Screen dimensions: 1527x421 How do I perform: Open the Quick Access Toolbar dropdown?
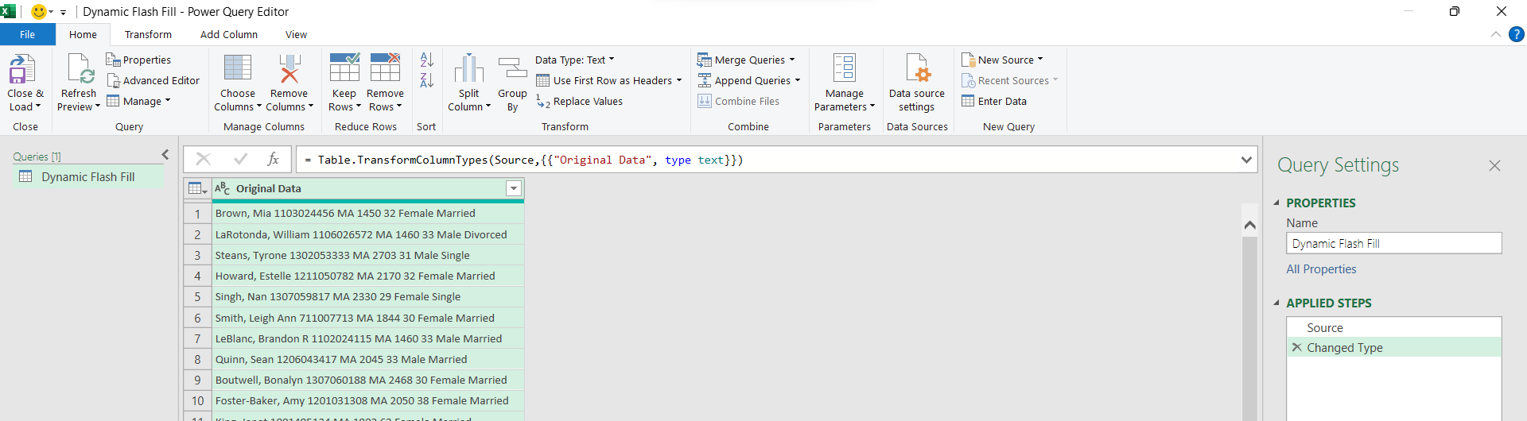coord(63,12)
